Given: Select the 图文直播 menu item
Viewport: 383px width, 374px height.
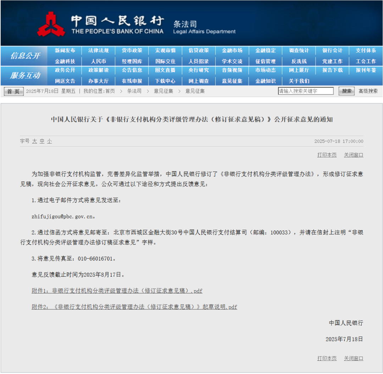Looking at the screenshot, I should (165, 70).
